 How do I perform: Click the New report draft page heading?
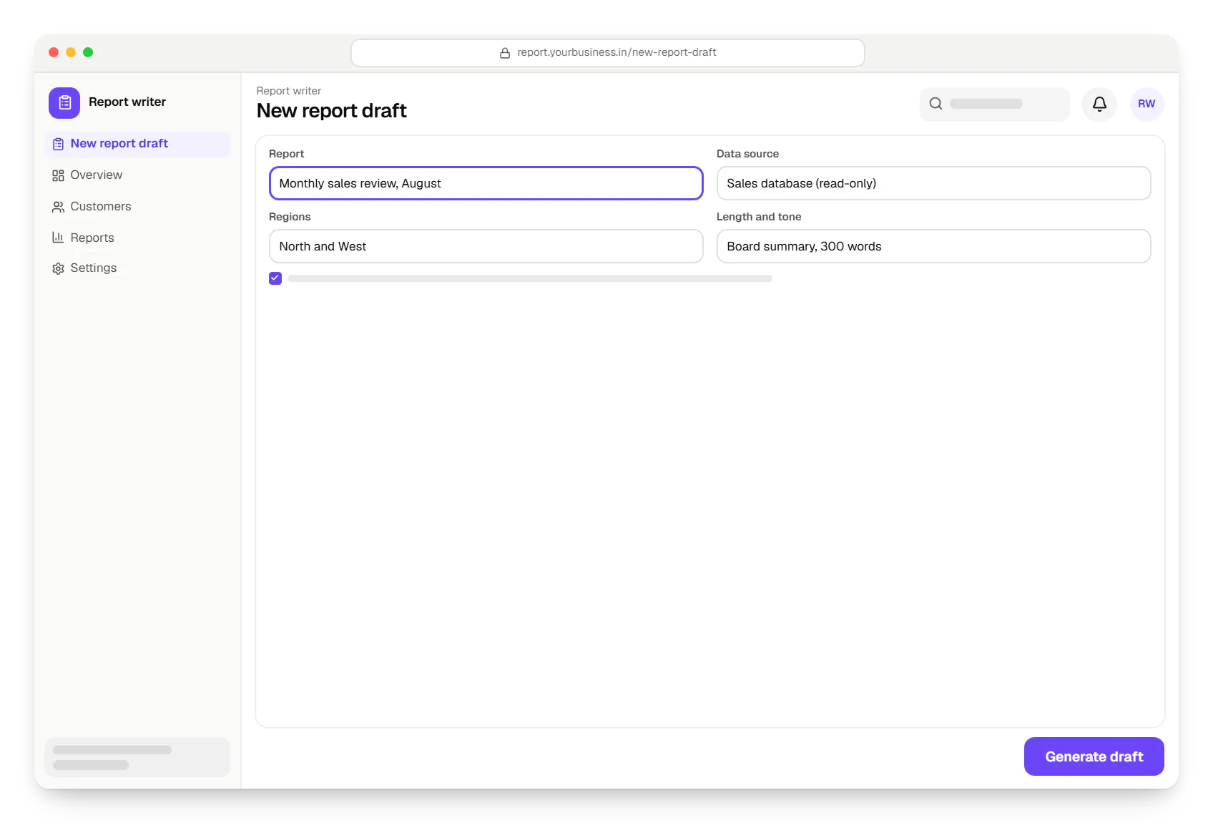pos(332,111)
